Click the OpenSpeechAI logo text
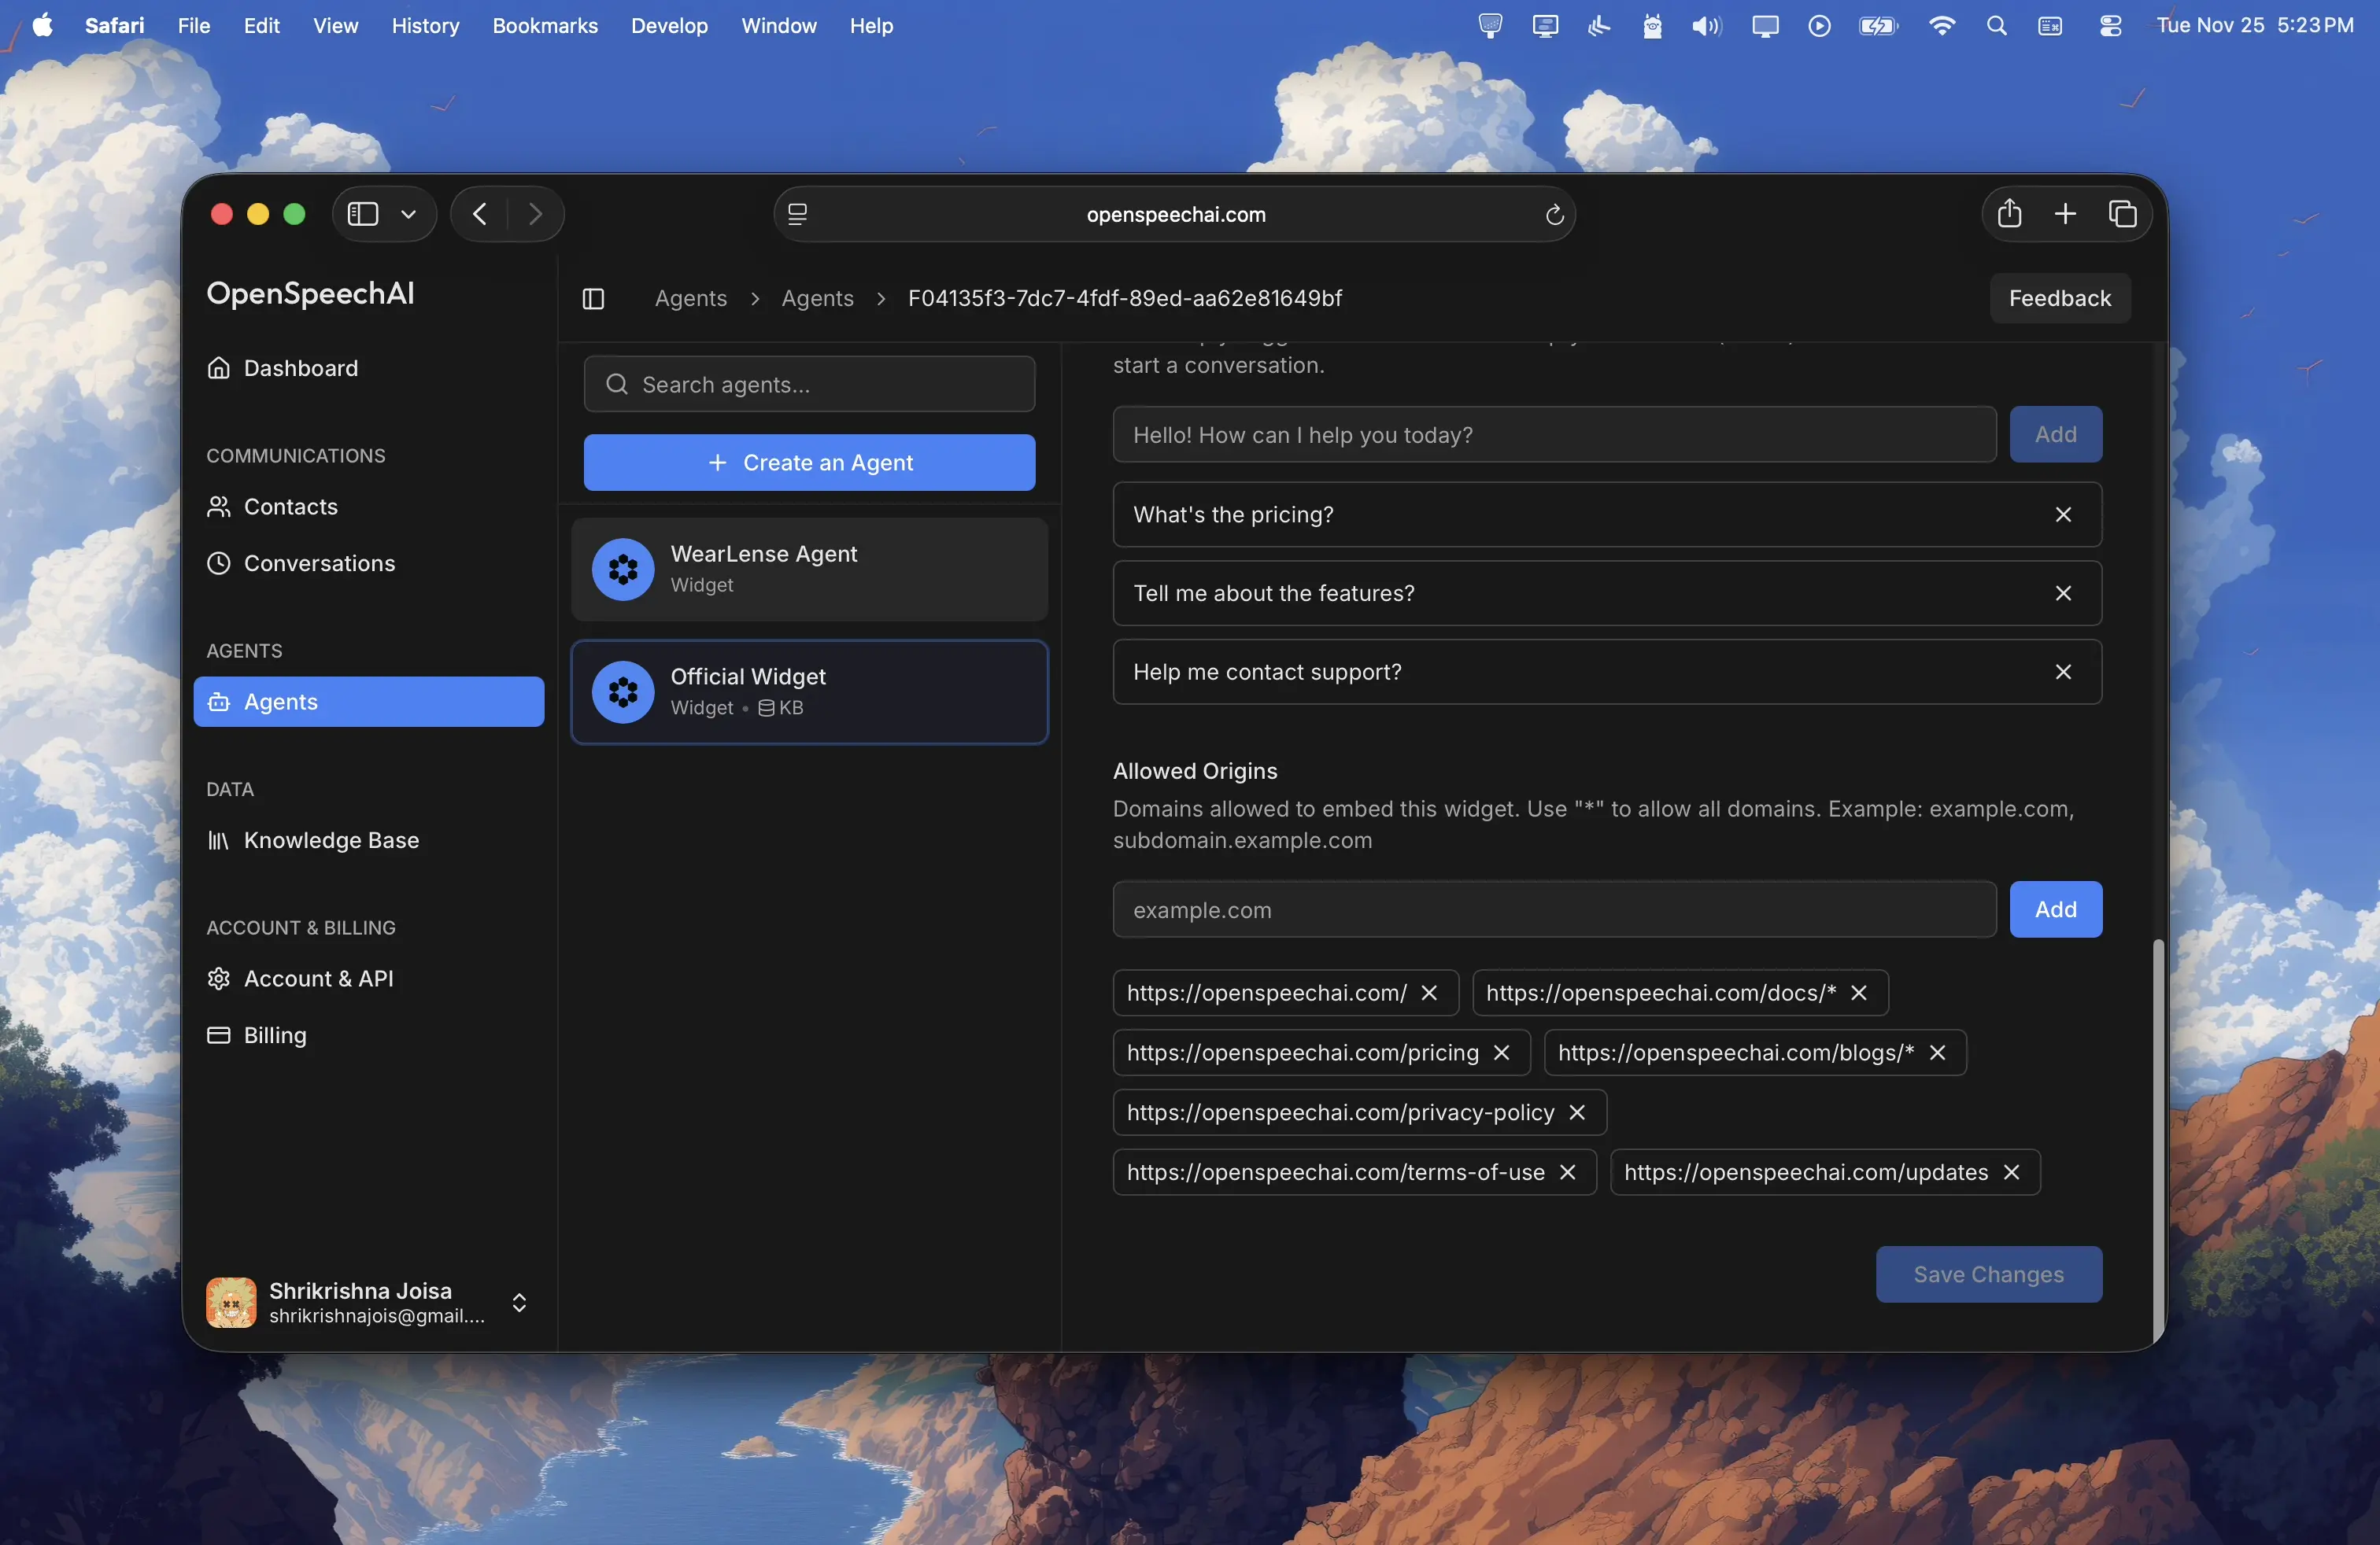Screen dimensions: 2380x1545 coord(310,293)
